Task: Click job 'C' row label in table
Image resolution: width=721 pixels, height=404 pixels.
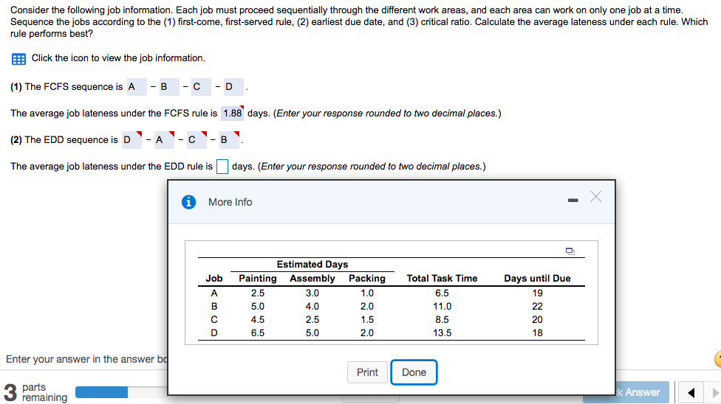Action: 213,319
